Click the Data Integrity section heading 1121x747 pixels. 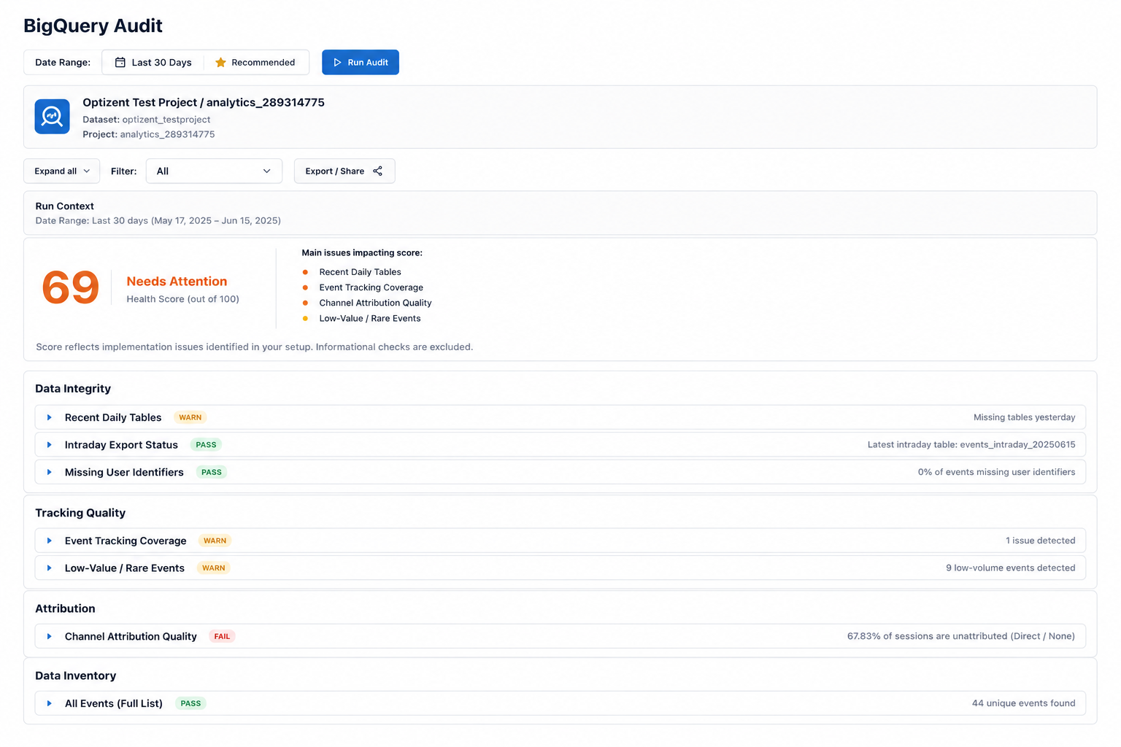[x=73, y=388]
